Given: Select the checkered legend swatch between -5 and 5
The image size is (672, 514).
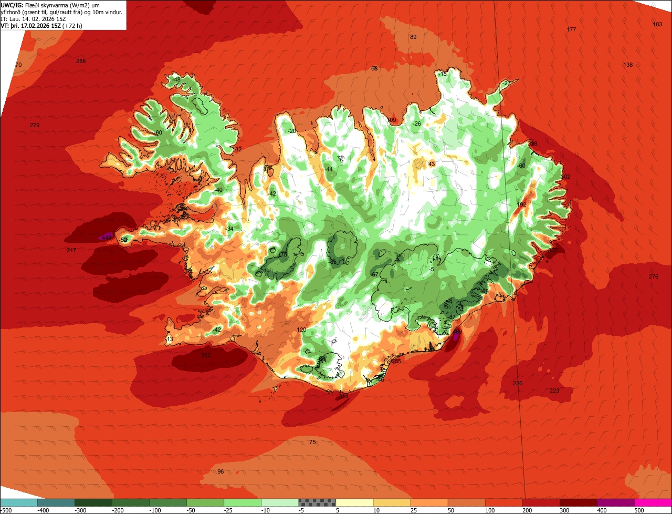Looking at the screenshot, I should pos(317,502).
